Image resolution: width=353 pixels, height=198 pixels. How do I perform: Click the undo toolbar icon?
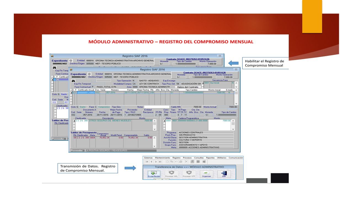click(x=176, y=162)
